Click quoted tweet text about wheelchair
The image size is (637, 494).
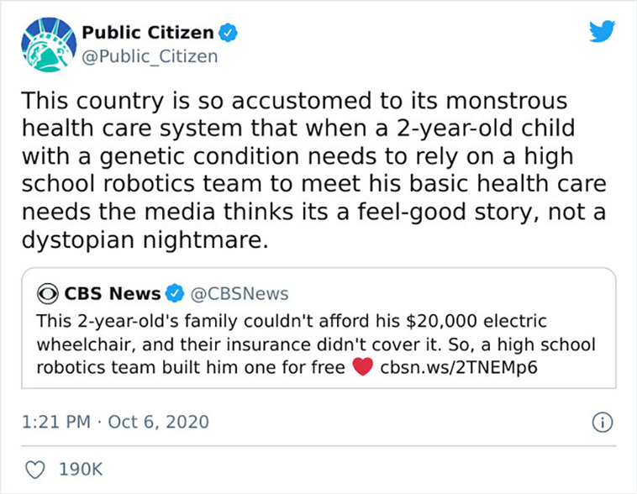coord(316,344)
